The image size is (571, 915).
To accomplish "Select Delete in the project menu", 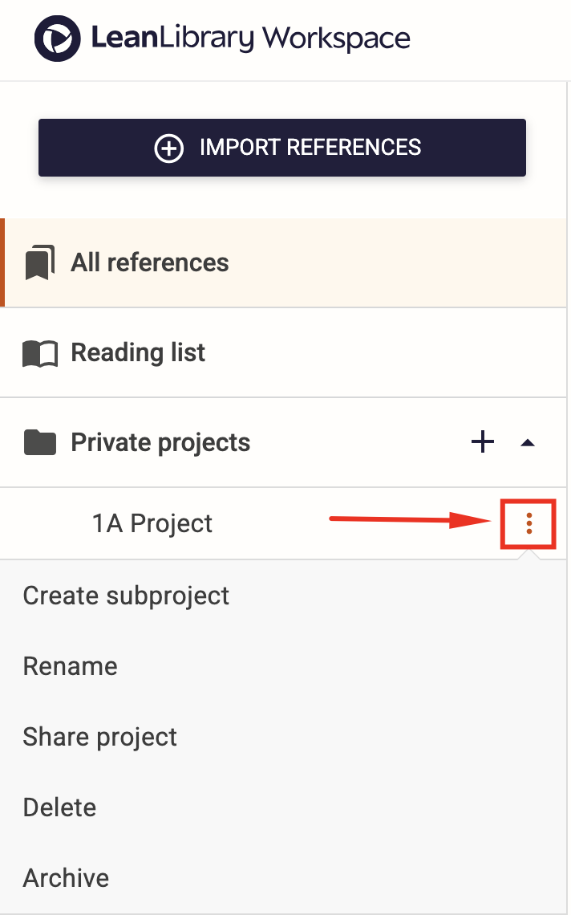I will click(59, 807).
